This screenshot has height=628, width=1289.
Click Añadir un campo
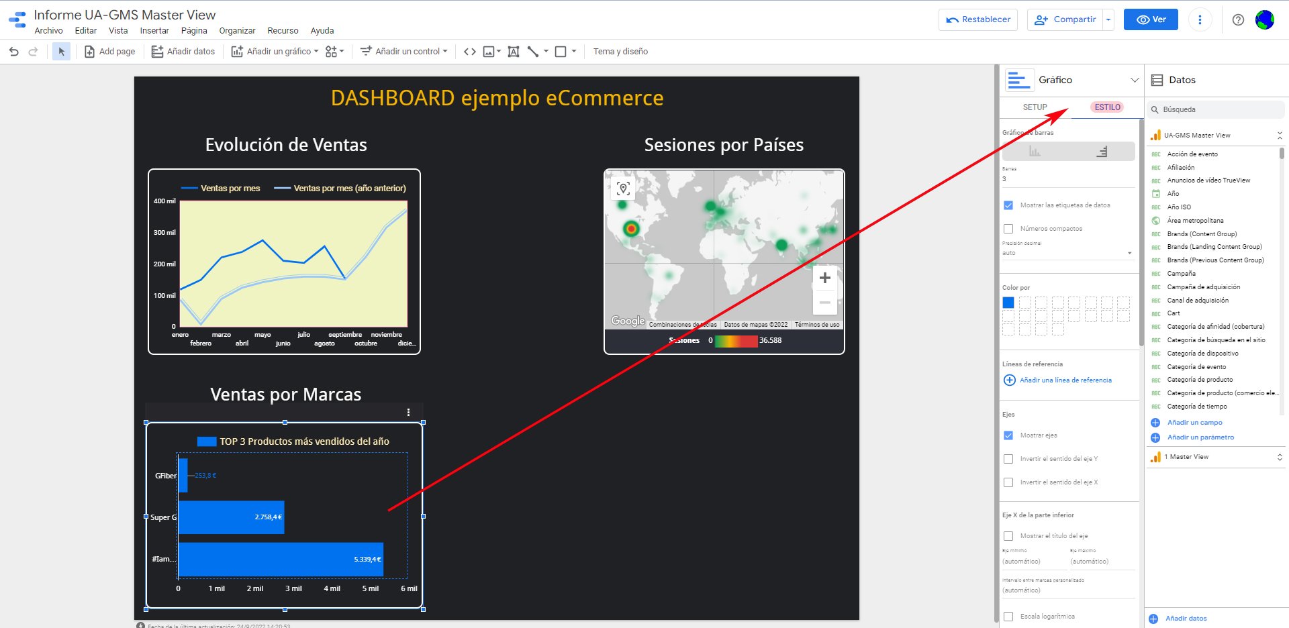(1187, 423)
